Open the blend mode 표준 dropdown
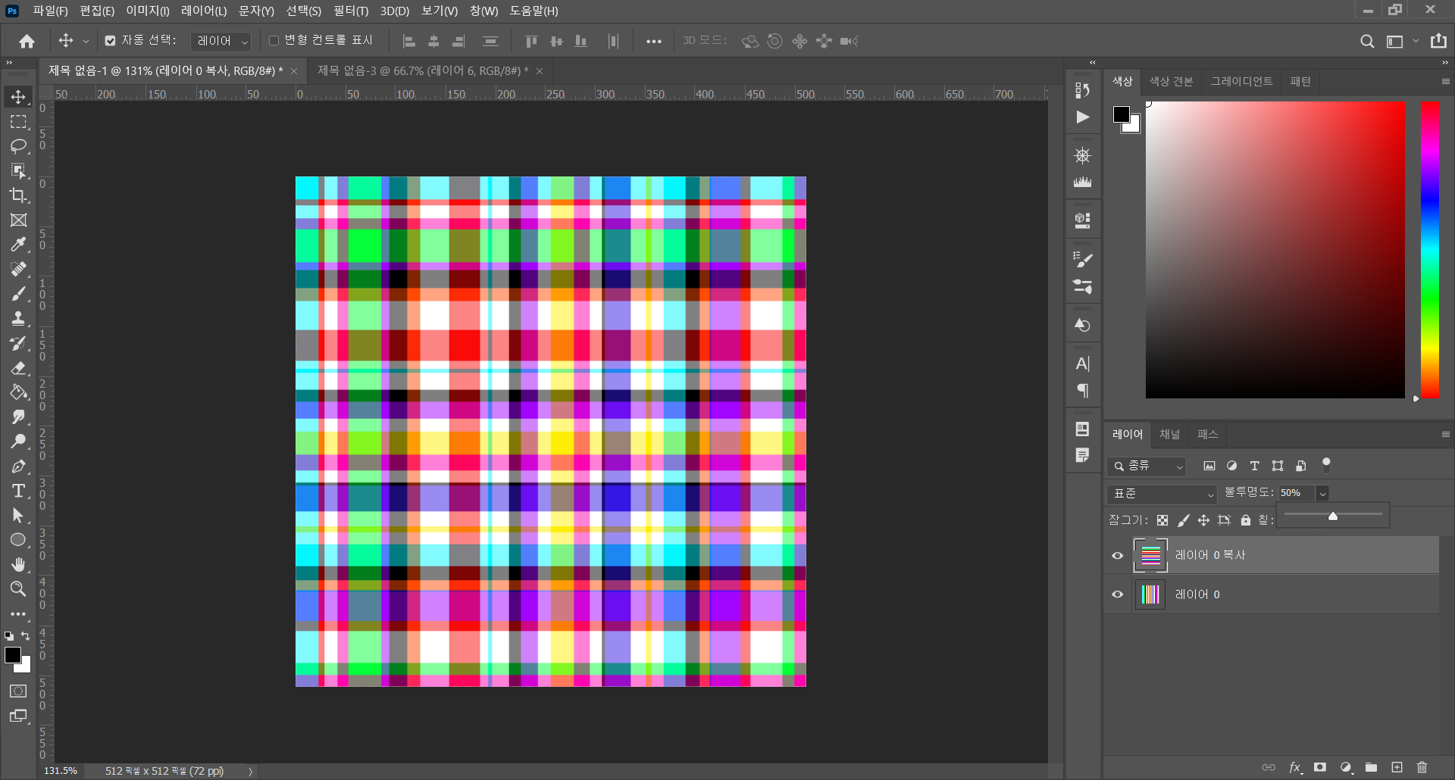Viewport: 1455px width, 780px height. (1162, 494)
